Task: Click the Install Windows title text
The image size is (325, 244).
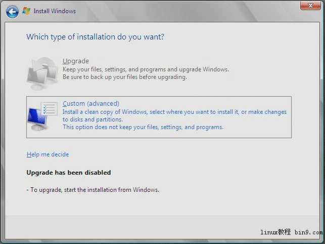Action: [x=55, y=11]
